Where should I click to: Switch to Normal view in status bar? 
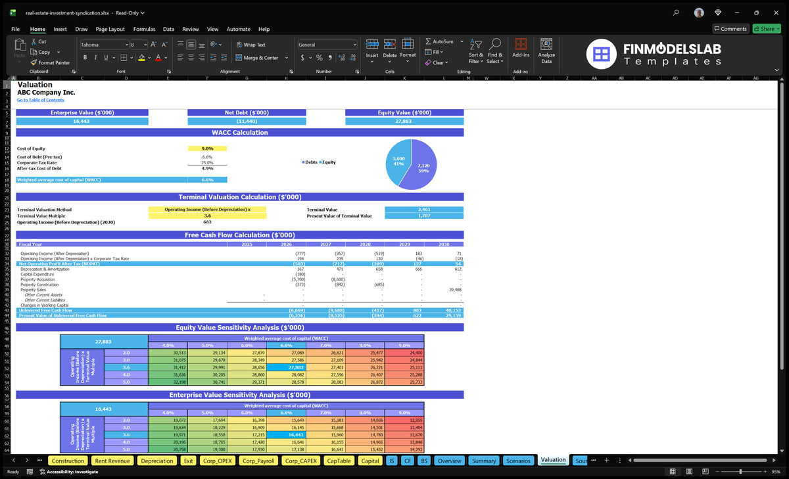click(x=673, y=472)
